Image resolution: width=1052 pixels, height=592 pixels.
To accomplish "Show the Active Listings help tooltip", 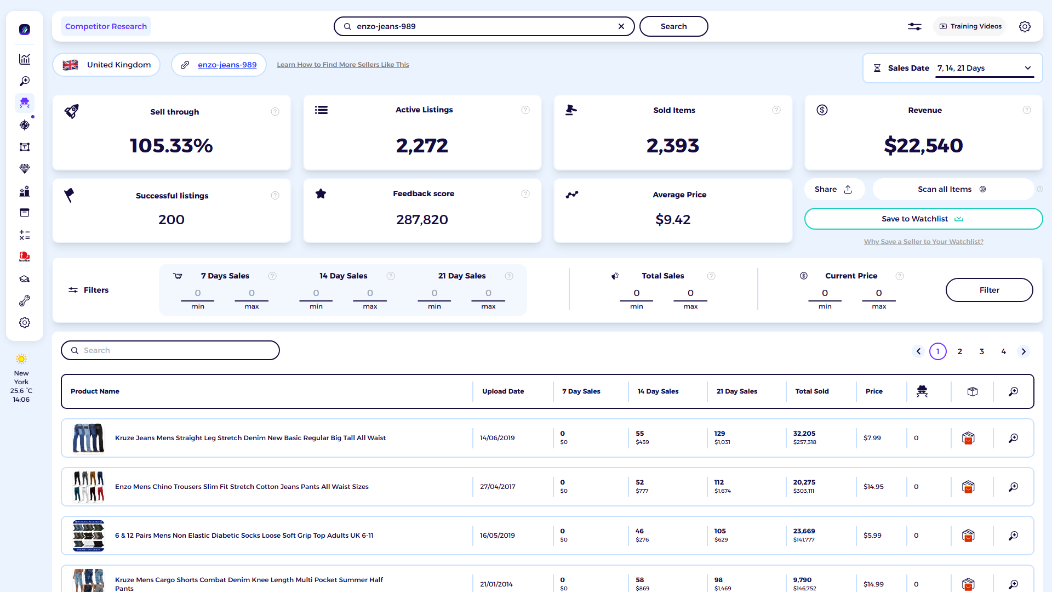I will (x=525, y=110).
